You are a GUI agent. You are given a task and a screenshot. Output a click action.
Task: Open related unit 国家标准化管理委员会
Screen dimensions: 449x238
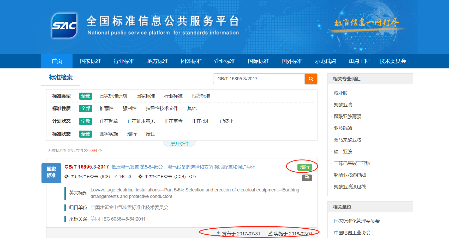357,221
